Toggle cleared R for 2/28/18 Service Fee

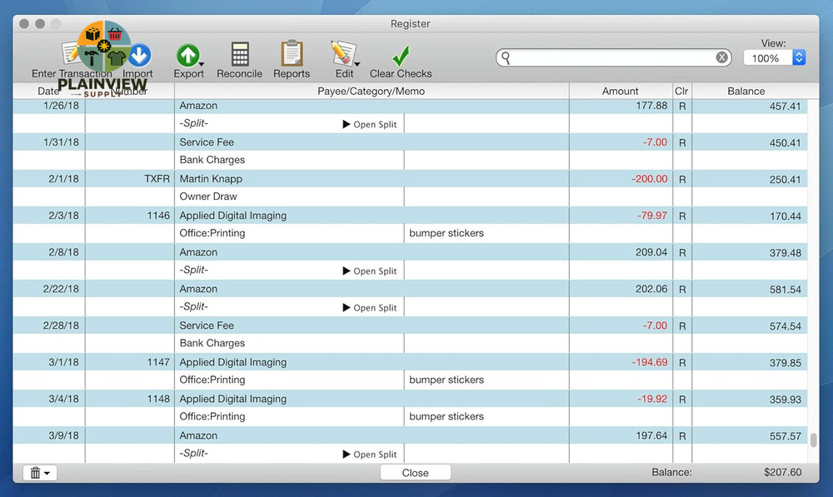(682, 326)
